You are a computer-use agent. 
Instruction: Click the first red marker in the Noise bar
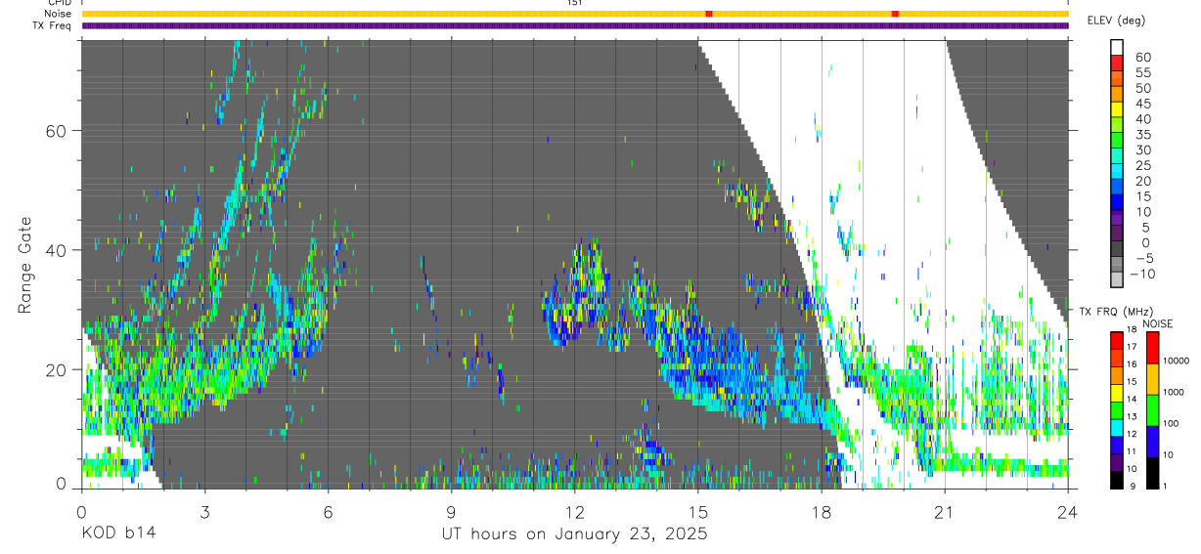pos(709,14)
